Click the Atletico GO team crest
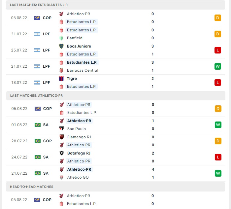 [x=62, y=177]
